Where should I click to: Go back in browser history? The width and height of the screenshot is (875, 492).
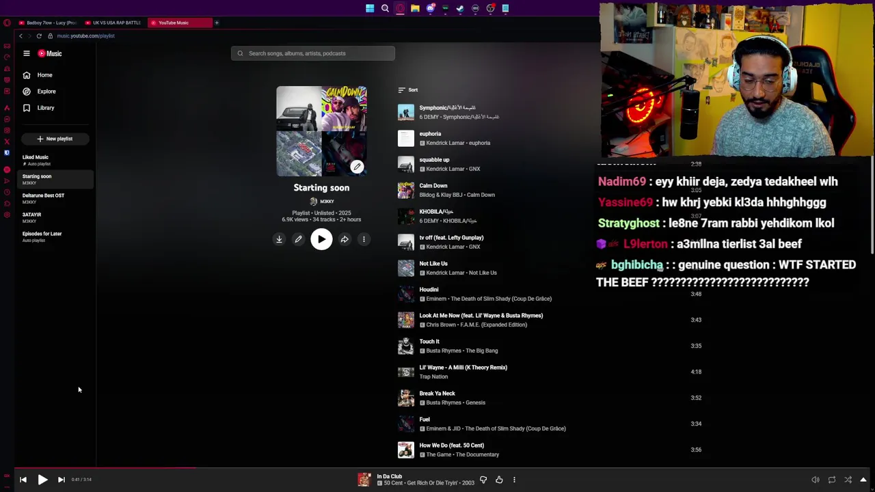coord(21,36)
